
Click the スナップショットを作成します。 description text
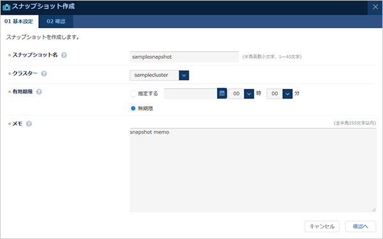43,37
